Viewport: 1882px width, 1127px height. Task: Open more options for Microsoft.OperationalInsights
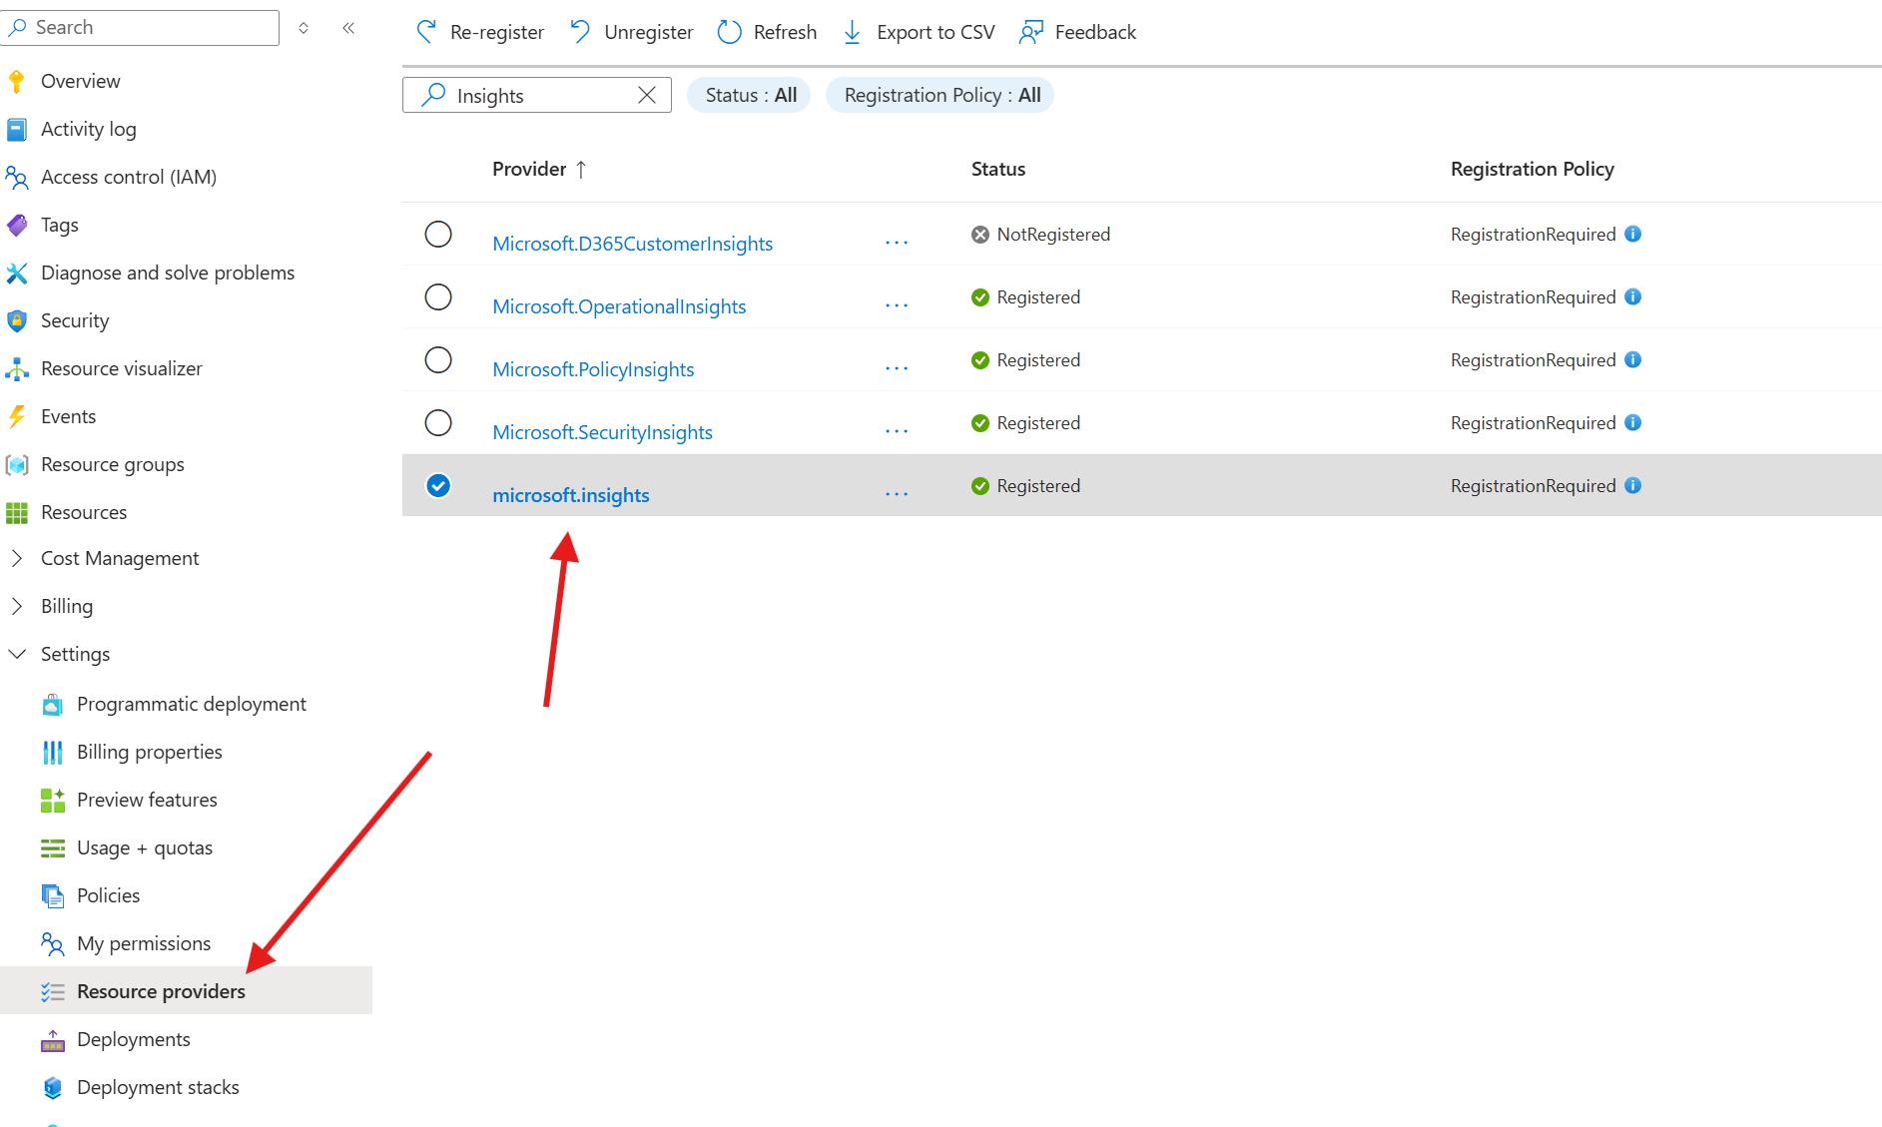(x=897, y=305)
